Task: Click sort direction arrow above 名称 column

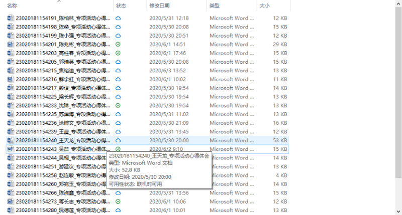Action: (59, 2)
